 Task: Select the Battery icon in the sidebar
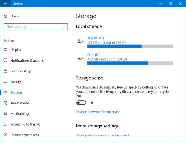tap(6, 82)
